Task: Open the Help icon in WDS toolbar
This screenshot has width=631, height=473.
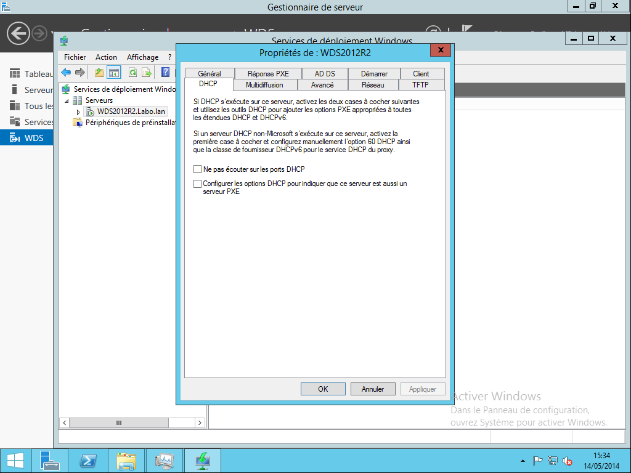Action: 165,73
